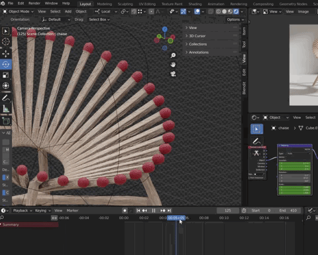
Task: Switch to the Shading workspace tab
Action: (x=195, y=4)
